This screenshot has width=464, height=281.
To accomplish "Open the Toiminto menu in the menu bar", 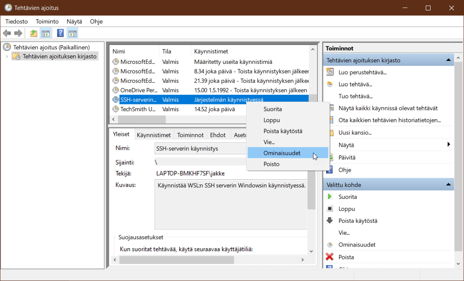I will 47,22.
